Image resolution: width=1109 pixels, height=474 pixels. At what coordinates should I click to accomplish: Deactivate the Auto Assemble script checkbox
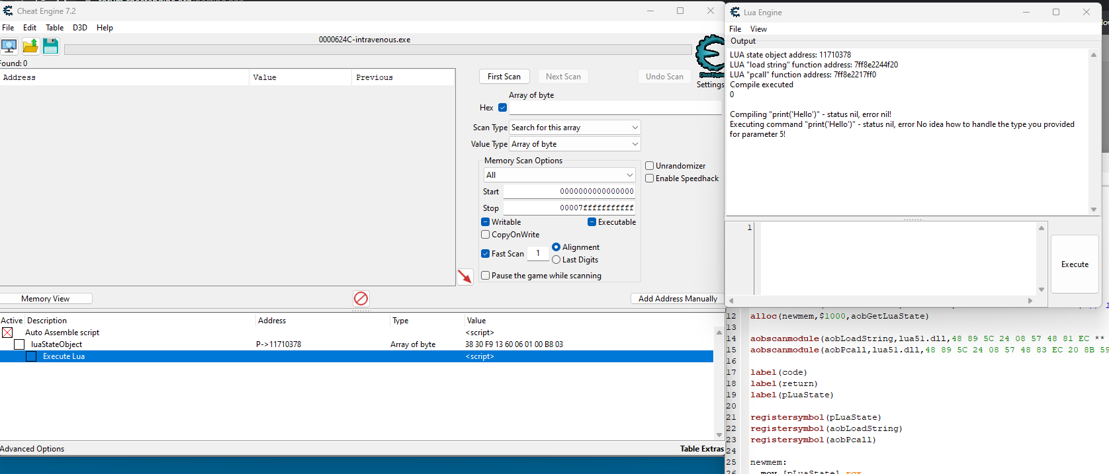click(7, 333)
